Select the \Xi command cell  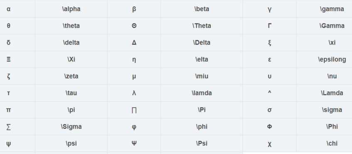click(x=71, y=60)
